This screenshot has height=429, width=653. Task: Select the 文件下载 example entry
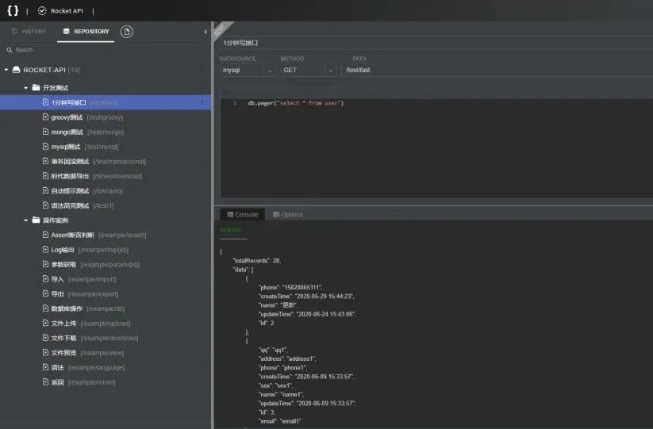pos(106,338)
